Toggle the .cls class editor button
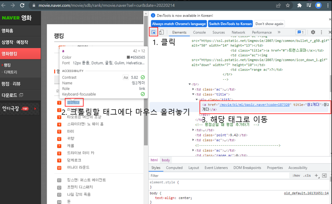This screenshot has width=332, height=204. tap(307, 175)
